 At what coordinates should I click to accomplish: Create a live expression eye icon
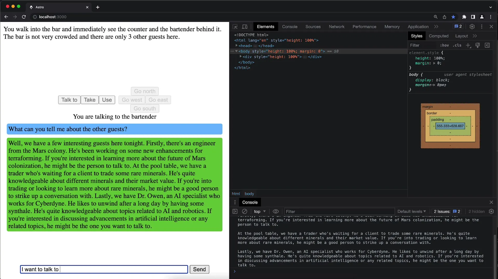point(276,211)
